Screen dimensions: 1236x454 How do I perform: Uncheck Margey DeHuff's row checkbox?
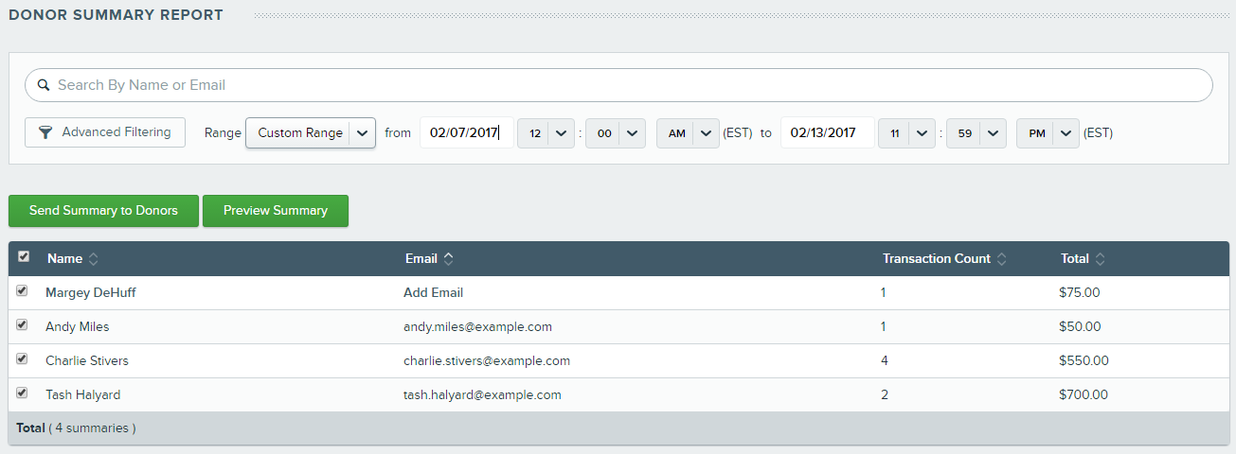[22, 291]
